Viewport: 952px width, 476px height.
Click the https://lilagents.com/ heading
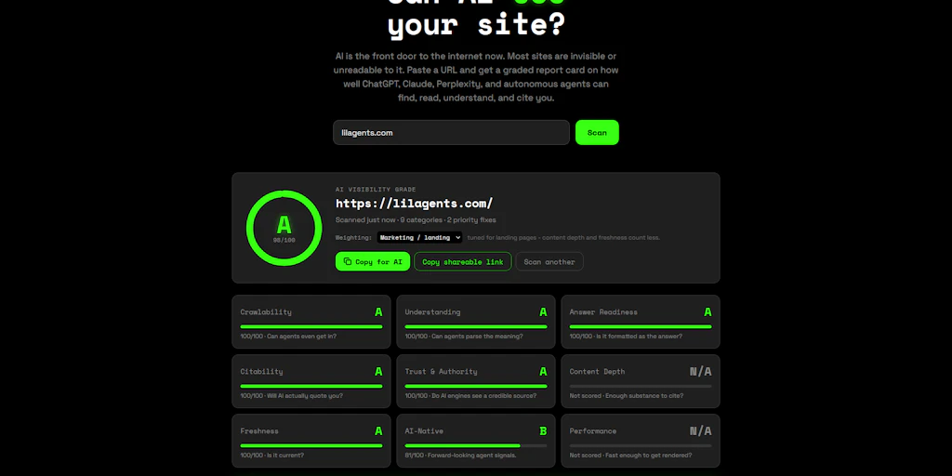click(x=414, y=203)
